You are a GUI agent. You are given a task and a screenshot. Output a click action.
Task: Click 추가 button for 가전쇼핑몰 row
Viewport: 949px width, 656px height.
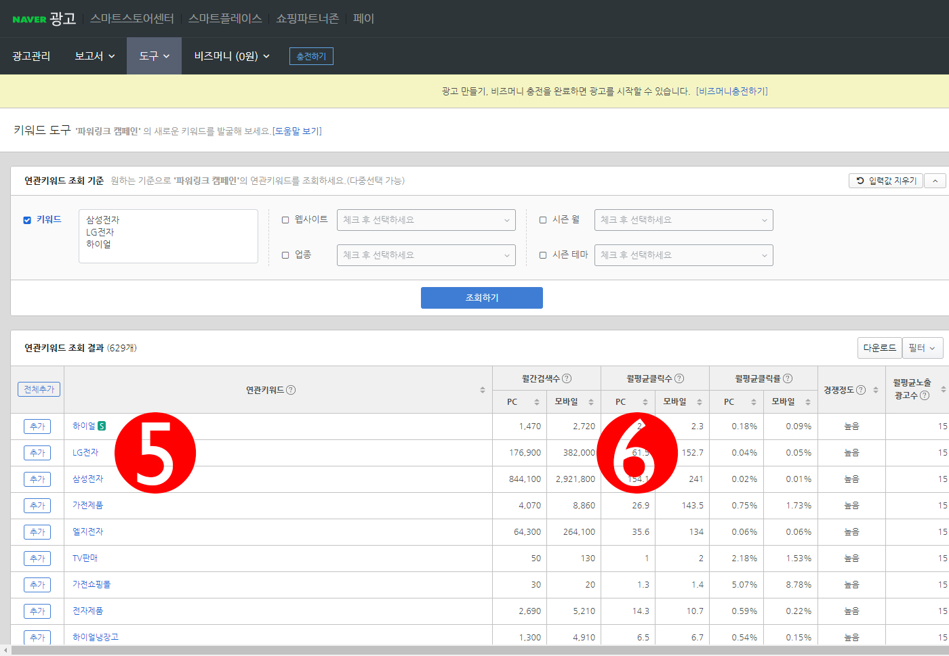(x=37, y=585)
